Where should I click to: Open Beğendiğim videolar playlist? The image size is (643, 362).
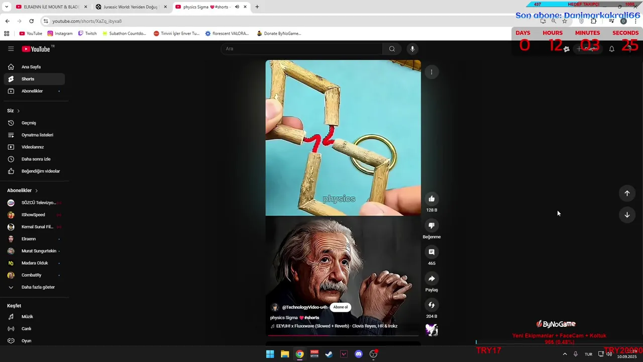point(34,171)
